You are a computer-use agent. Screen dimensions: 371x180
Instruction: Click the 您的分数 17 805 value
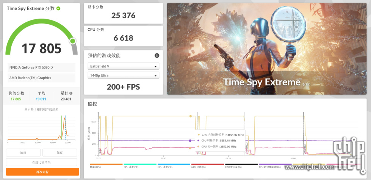[16, 99]
